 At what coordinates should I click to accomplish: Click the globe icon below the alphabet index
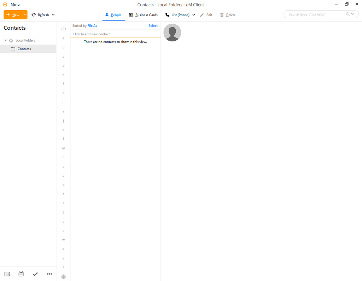click(x=63, y=276)
